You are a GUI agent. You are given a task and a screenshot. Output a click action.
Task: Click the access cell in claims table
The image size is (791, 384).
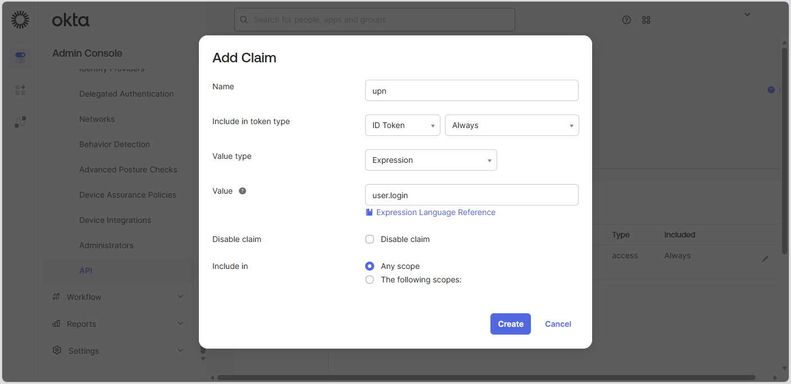pyautogui.click(x=625, y=255)
